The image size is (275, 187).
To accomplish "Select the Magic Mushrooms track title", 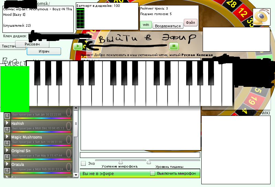I will pos(27,137).
